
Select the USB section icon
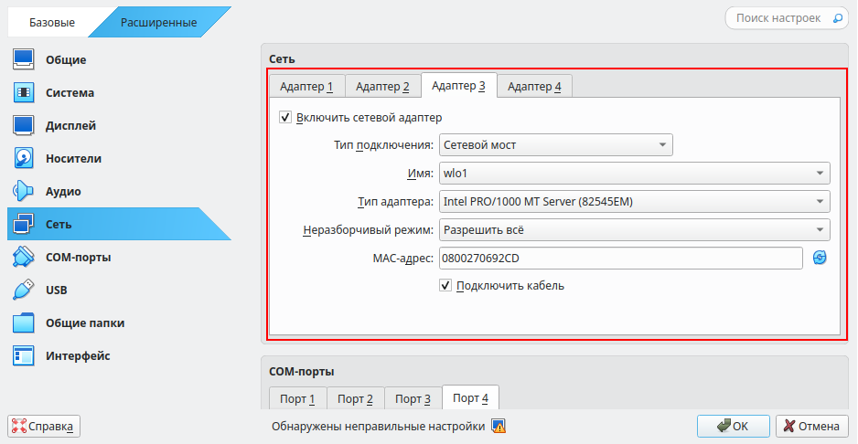(24, 291)
